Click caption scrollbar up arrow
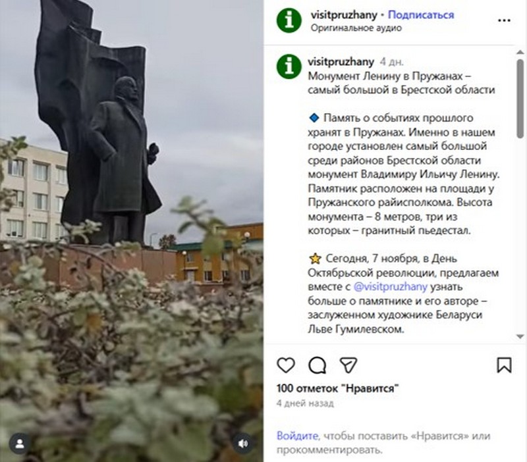Image resolution: width=527 pixels, height=462 pixels. (x=520, y=53)
